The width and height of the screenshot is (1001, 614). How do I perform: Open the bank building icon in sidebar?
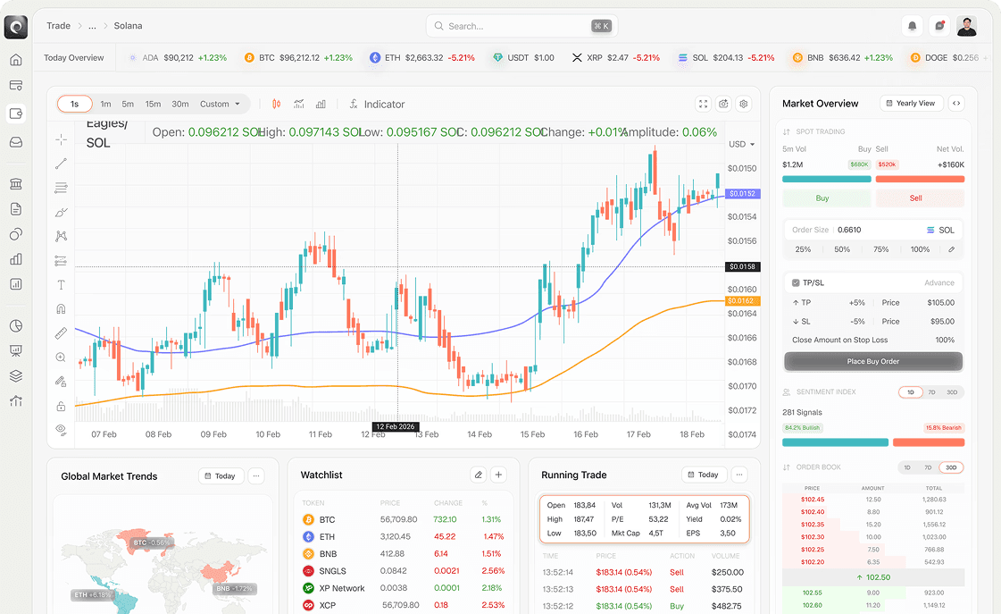click(16, 184)
